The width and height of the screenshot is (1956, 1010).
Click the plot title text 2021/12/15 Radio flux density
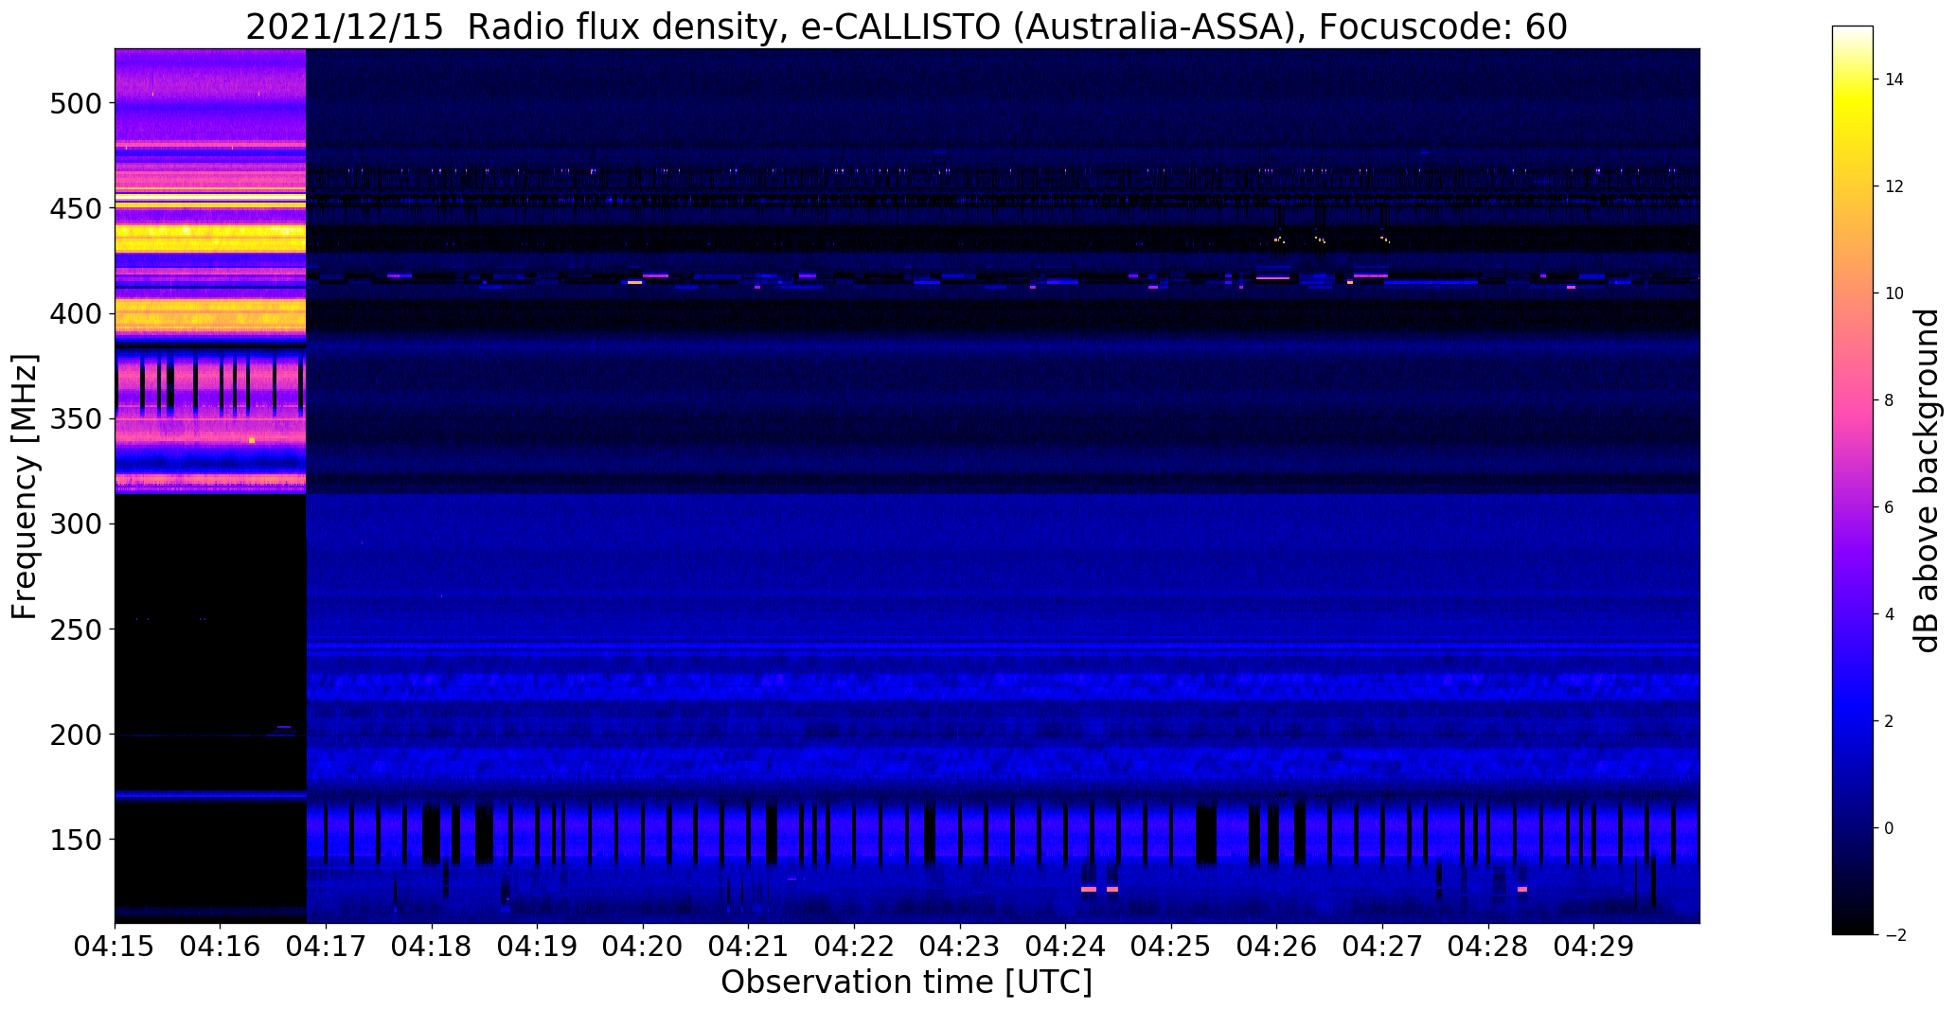[517, 27]
